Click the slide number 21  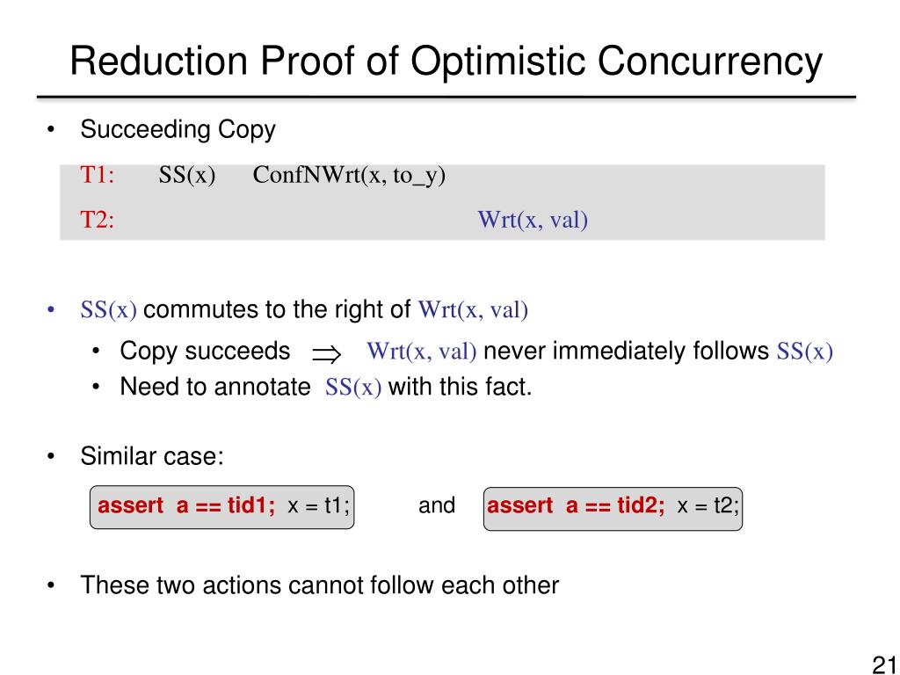[x=884, y=664]
